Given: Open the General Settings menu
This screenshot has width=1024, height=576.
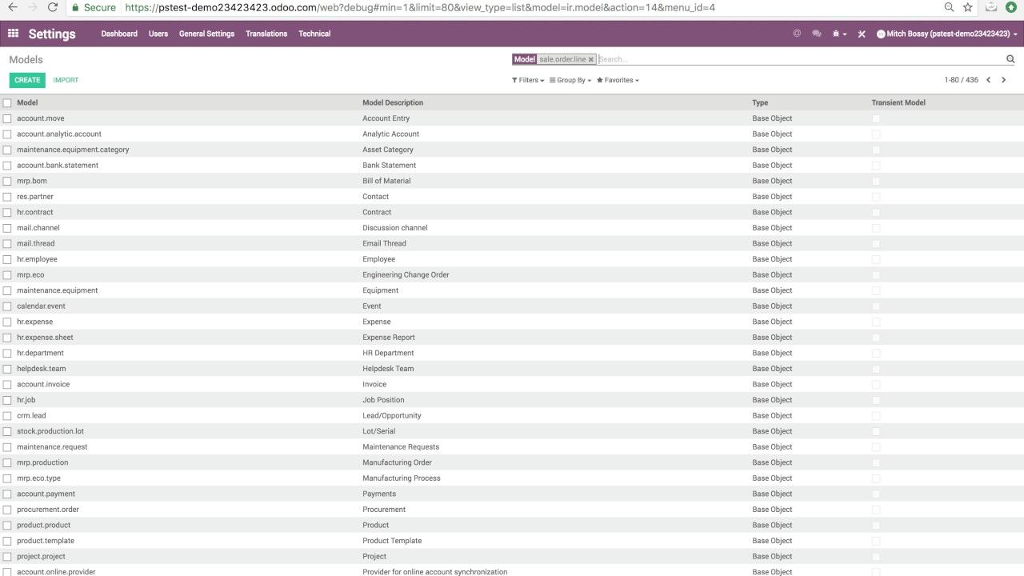Looking at the screenshot, I should 206,34.
